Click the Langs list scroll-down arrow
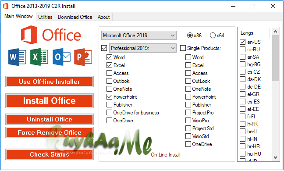 pos(276,157)
